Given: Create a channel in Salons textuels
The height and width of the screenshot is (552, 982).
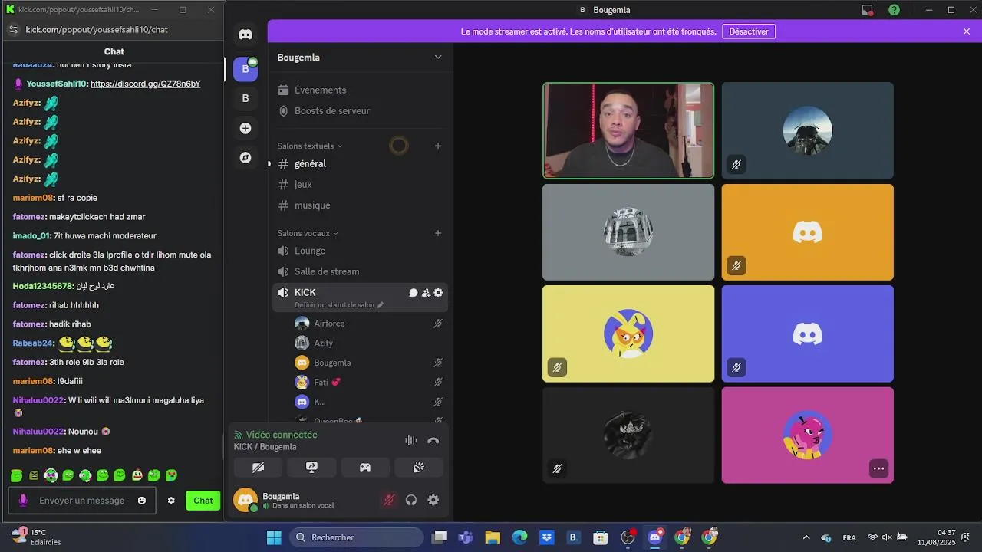Looking at the screenshot, I should point(438,146).
